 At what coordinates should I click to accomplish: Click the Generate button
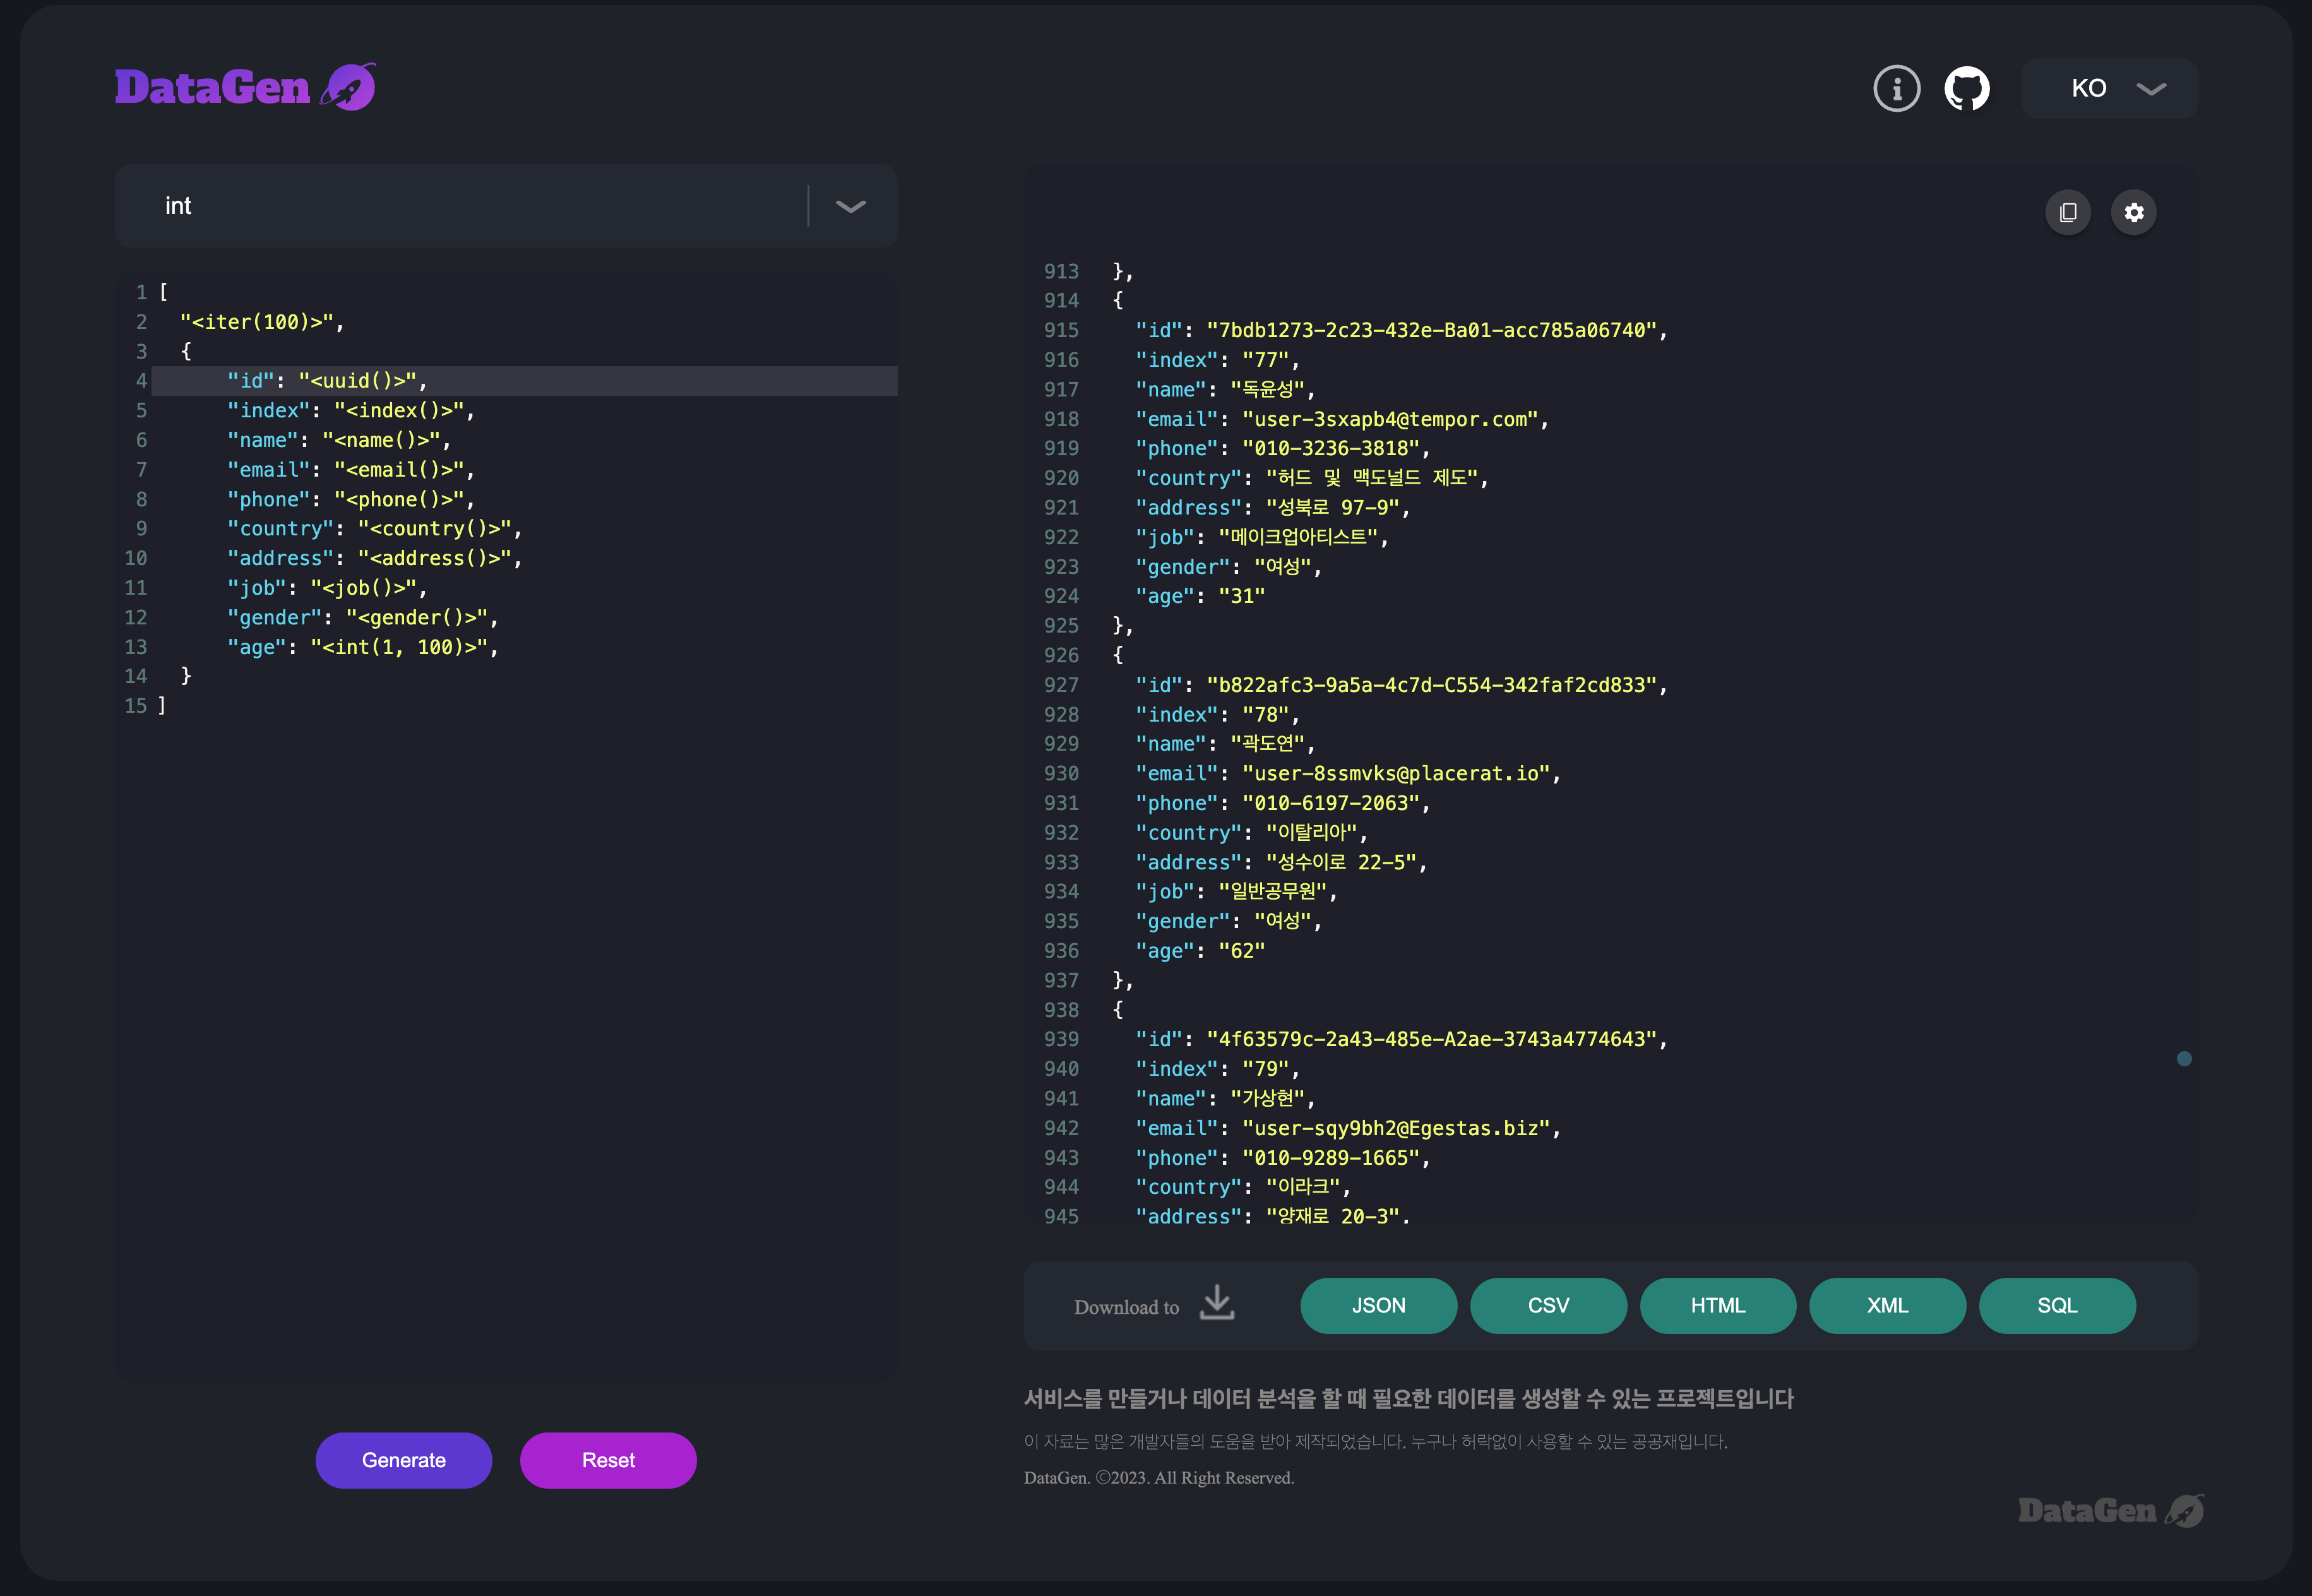[x=404, y=1460]
